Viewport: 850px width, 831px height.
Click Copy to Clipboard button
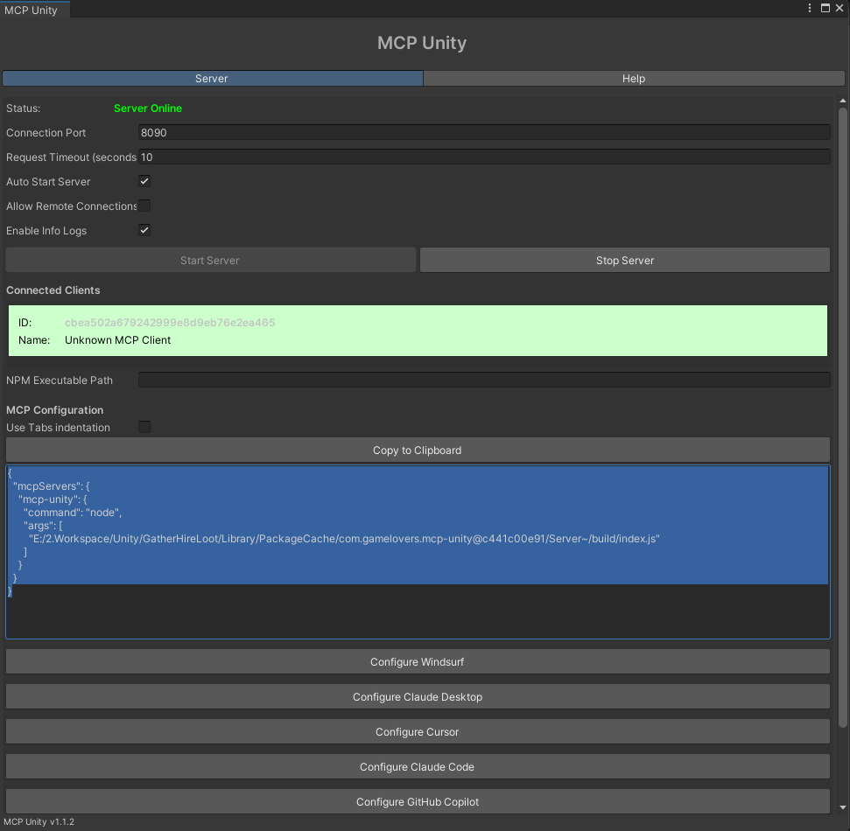click(x=418, y=450)
